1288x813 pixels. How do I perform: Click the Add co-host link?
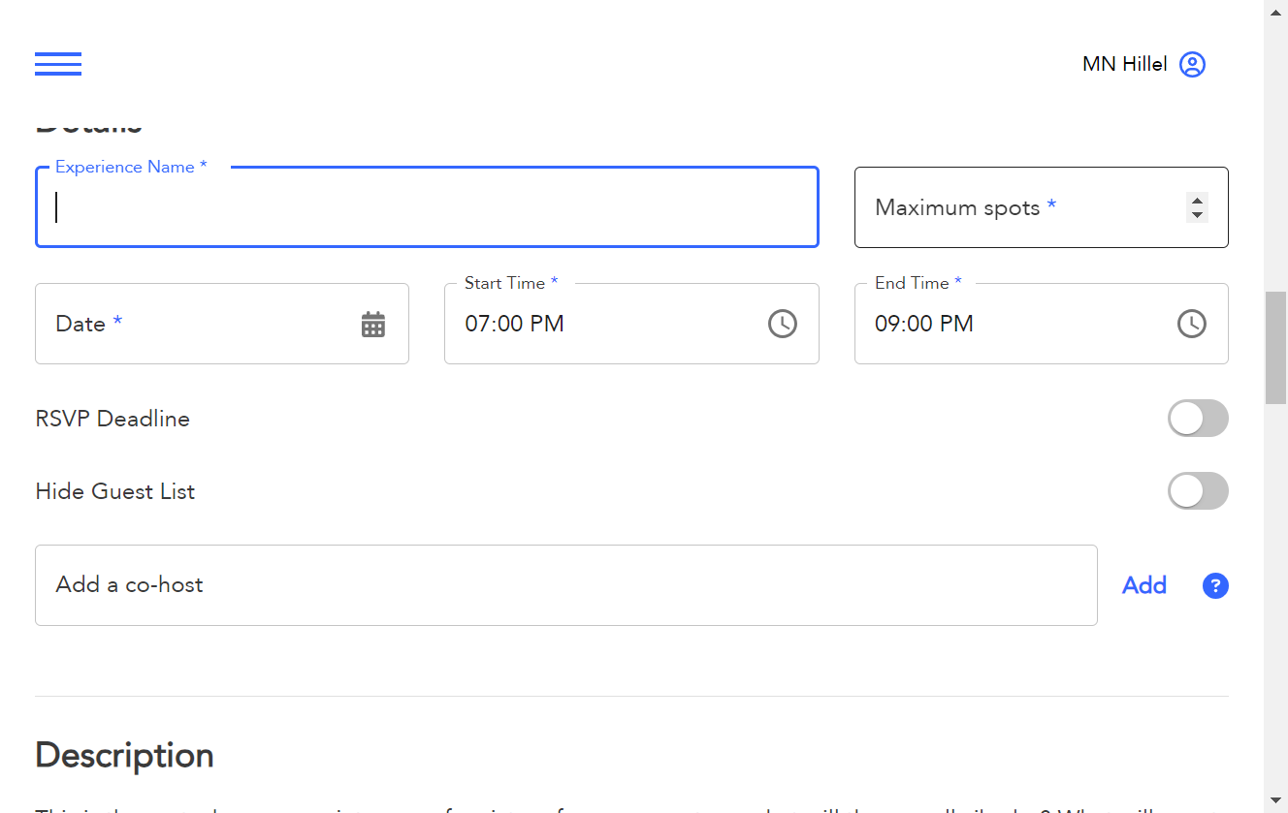coord(1144,585)
